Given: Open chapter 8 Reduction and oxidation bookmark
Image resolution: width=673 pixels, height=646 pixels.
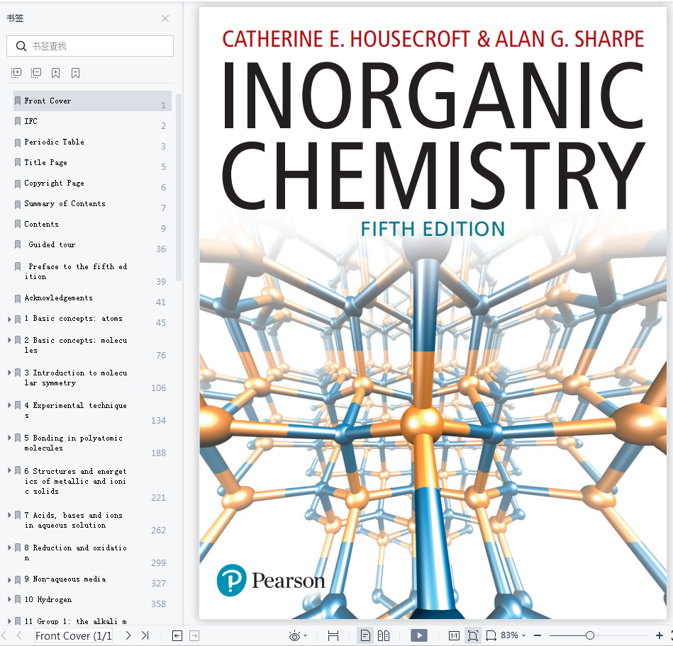Looking at the screenshot, I should 76,552.
